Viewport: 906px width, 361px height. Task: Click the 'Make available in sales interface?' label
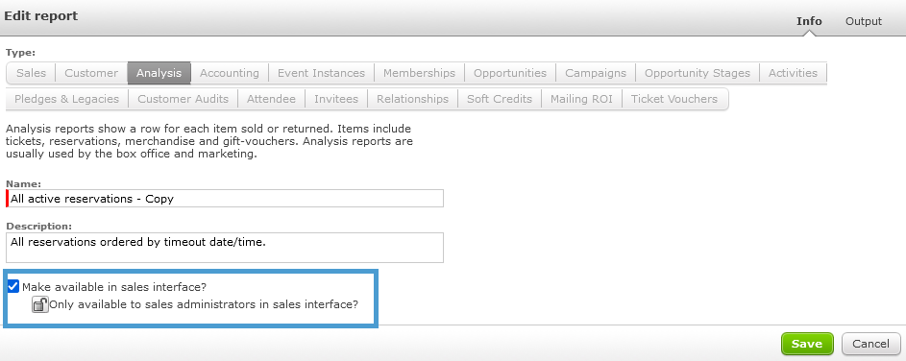pyautogui.click(x=114, y=286)
